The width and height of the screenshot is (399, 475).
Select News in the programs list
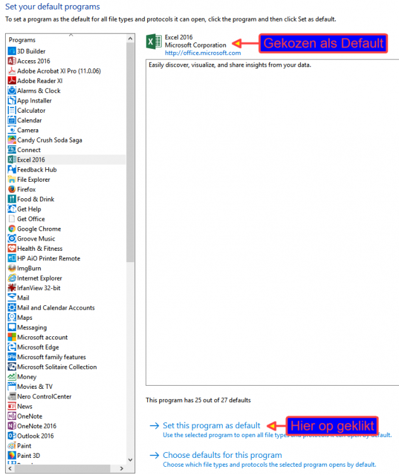(x=25, y=406)
